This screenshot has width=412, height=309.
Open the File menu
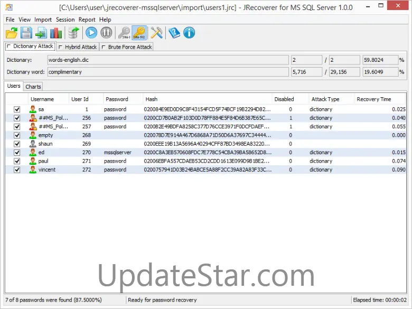pos(10,20)
